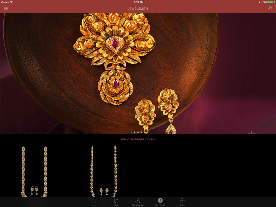Tap the location services arrow
Screen dimensions: 276x207
click(x=259, y=2)
